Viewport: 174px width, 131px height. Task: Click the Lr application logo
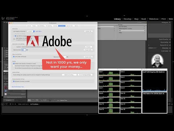click(x=3, y=18)
